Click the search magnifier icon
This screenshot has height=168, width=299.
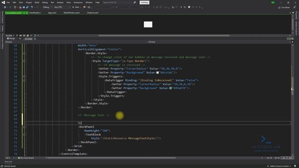coord(135,2)
